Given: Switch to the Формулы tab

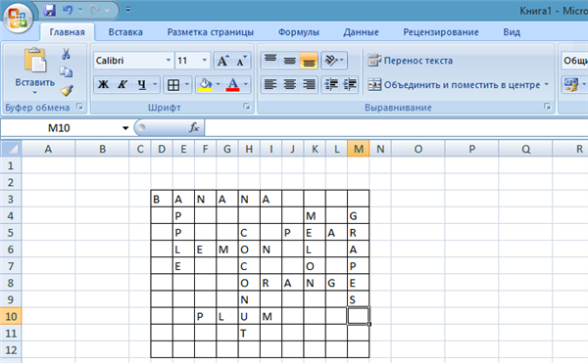Looking at the screenshot, I should pyautogui.click(x=299, y=32).
